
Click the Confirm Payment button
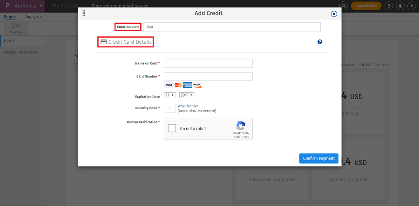pos(319,158)
